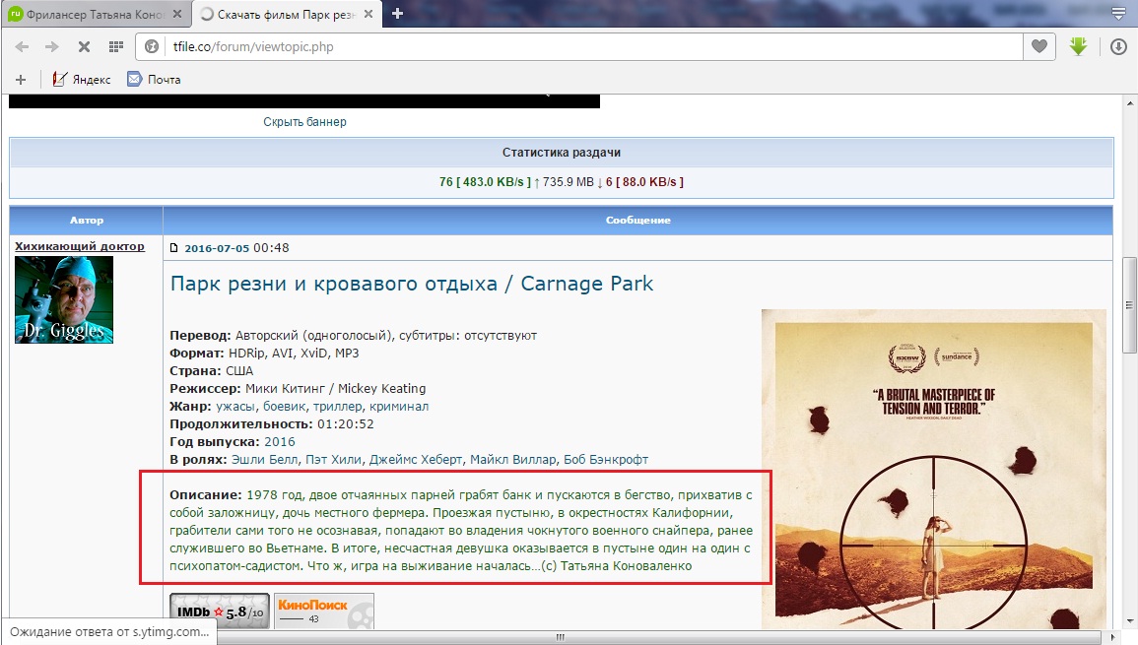Go back with the browser back arrow
The height and width of the screenshot is (645, 1138).
pos(22,47)
